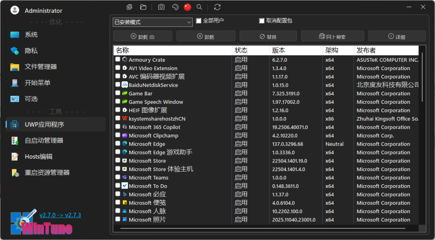The image size is (435, 240).
Task: Click the save configuration icon in top toolbar
Action: [130, 7]
